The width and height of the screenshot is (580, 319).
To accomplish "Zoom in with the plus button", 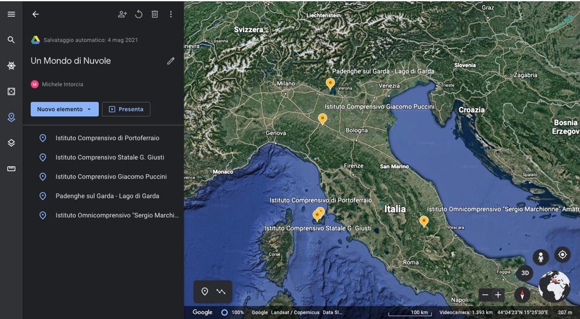I will click(x=498, y=295).
